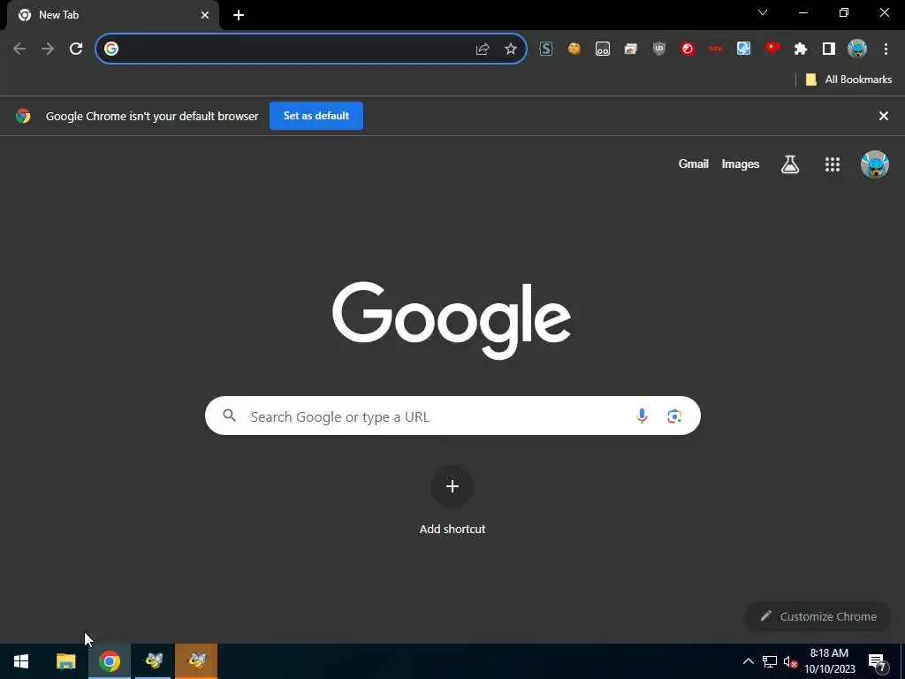This screenshot has height=679, width=905.
Task: Open Customize Chrome
Action: pos(818,616)
